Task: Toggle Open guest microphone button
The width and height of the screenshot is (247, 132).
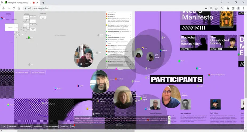Action: click(51, 126)
